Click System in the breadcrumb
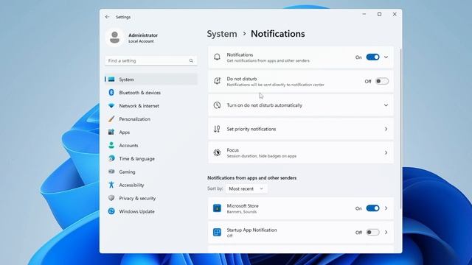The image size is (472, 265). [x=222, y=34]
